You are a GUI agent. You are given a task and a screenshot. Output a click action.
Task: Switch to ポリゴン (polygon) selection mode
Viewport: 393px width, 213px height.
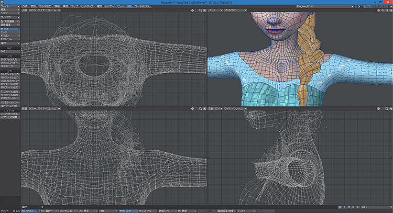click(x=10, y=36)
